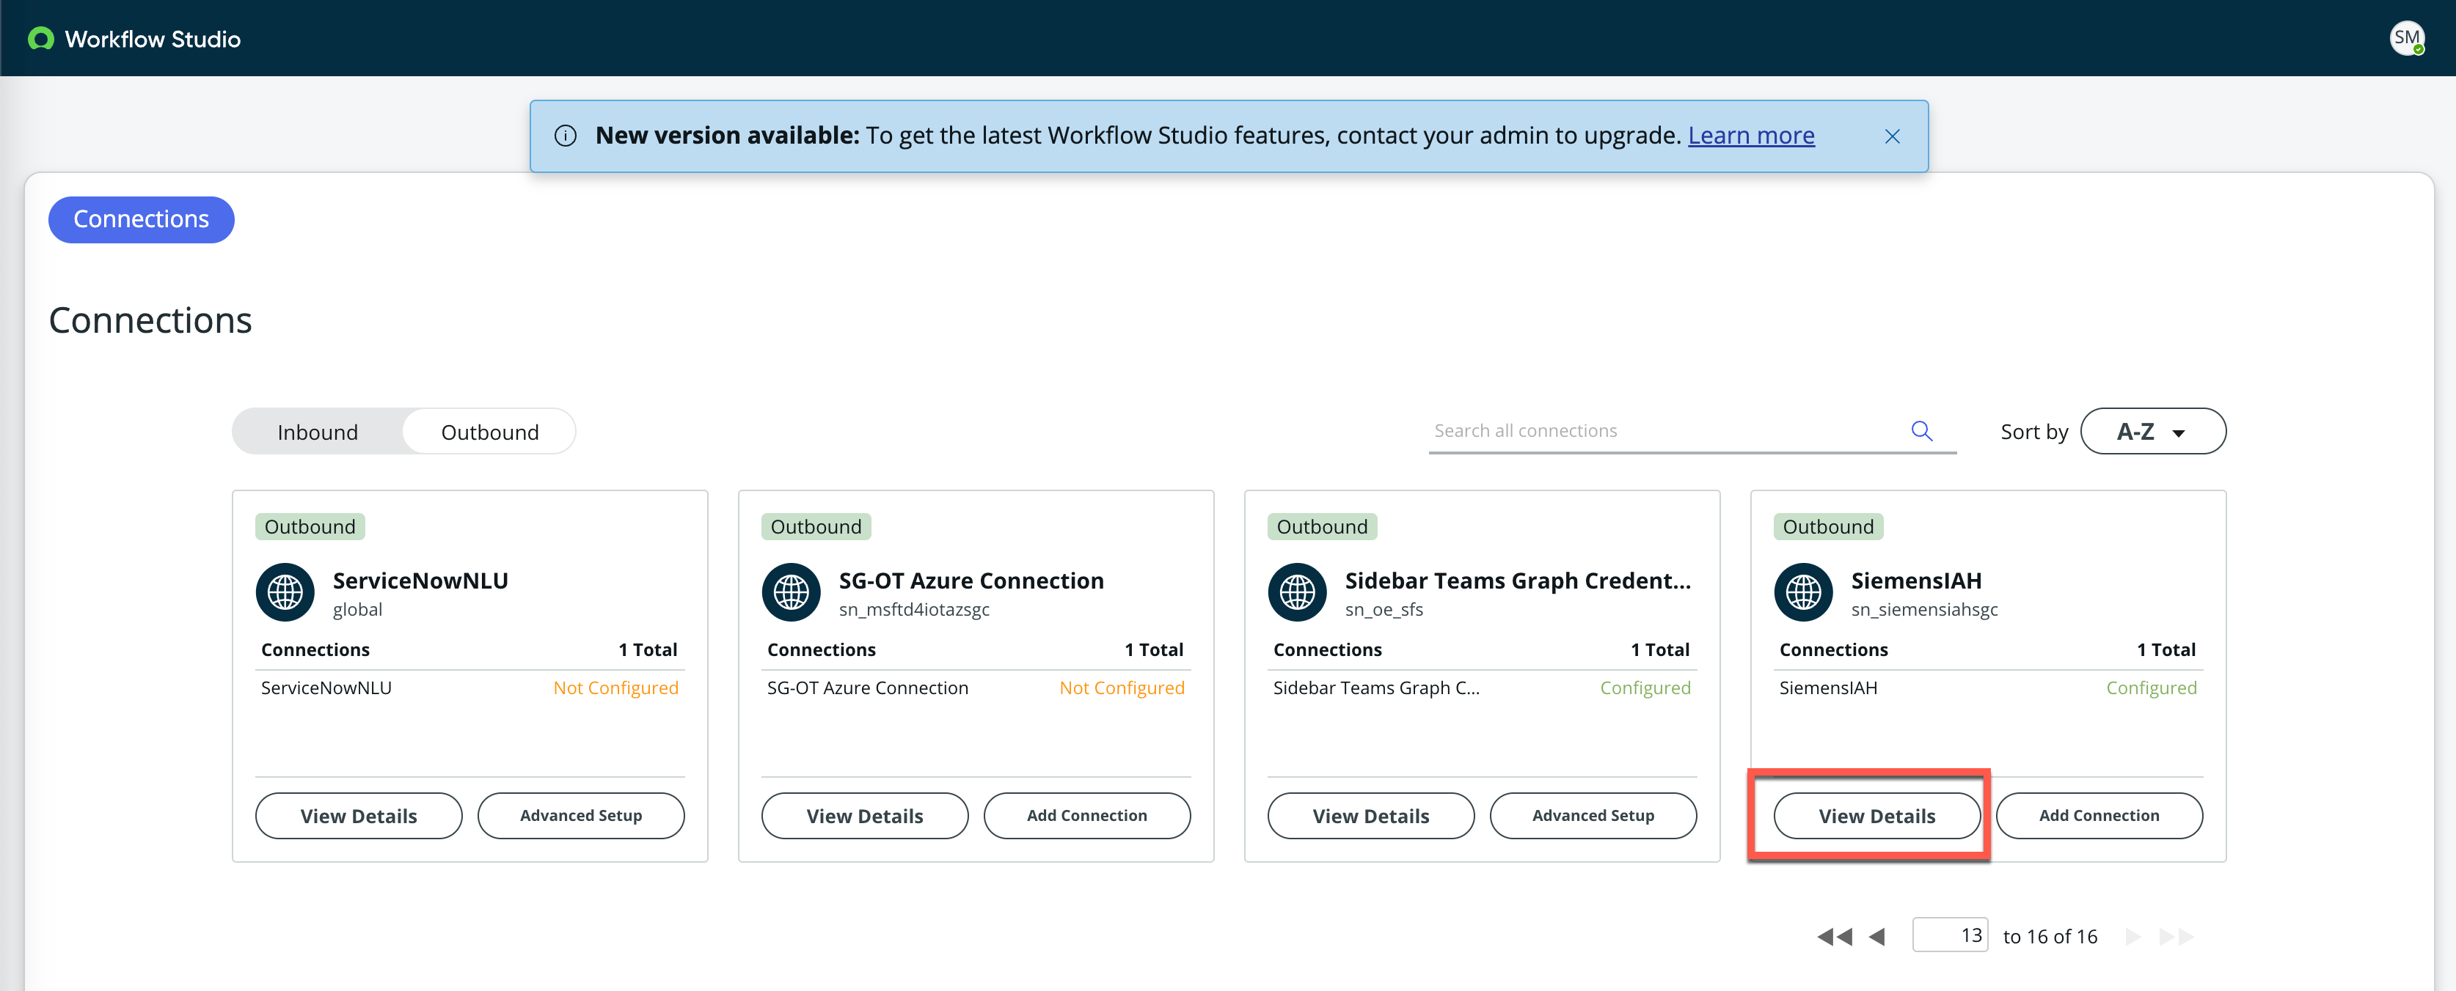This screenshot has width=2456, height=991.
Task: Click the info icon in the banner
Action: 566,136
